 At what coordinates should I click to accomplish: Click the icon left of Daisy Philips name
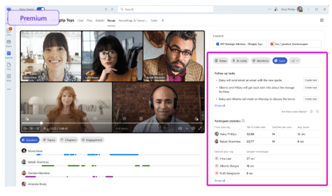click(x=276, y=10)
